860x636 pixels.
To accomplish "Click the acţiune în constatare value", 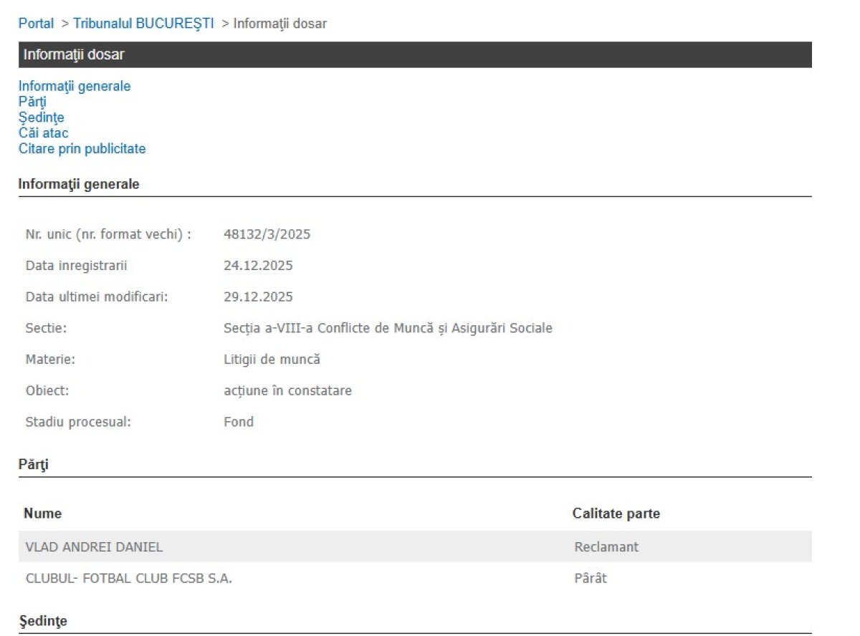I will point(287,391).
